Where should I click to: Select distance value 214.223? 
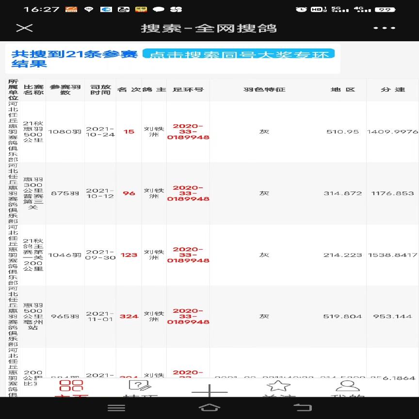point(343,255)
